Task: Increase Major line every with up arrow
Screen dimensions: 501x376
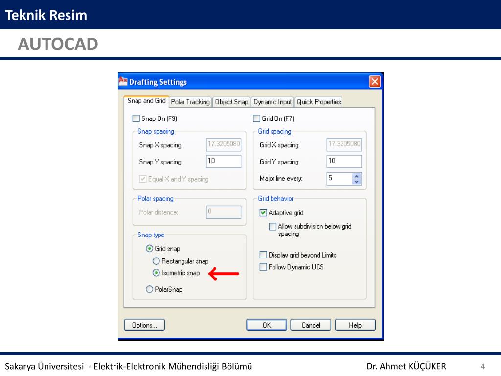Action: 357,176
